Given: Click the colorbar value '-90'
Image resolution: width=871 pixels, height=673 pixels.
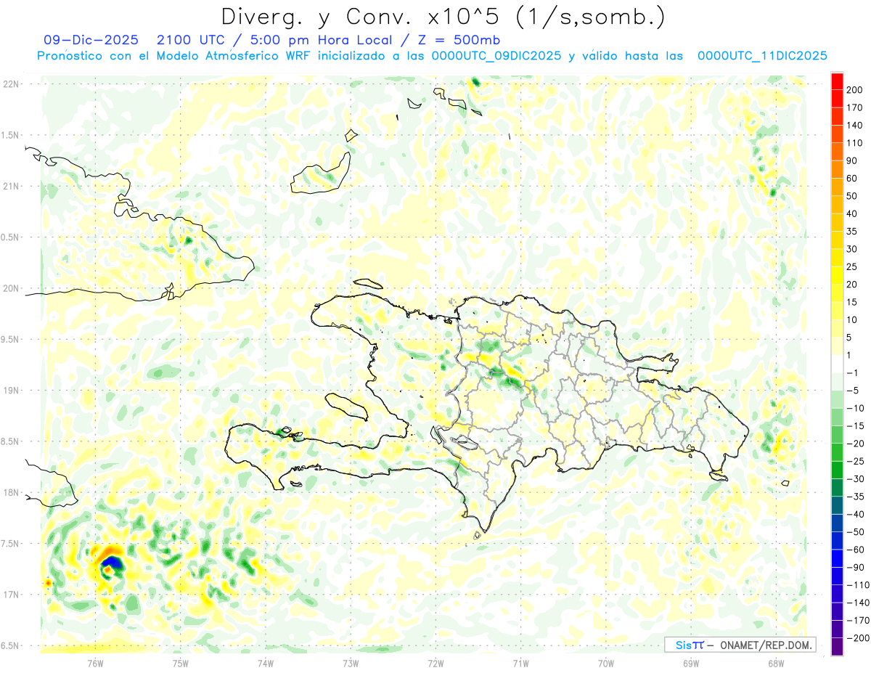Looking at the screenshot, I should click(x=856, y=568).
